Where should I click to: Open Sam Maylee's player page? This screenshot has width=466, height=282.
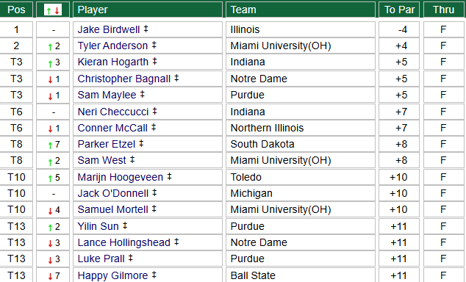pos(107,95)
